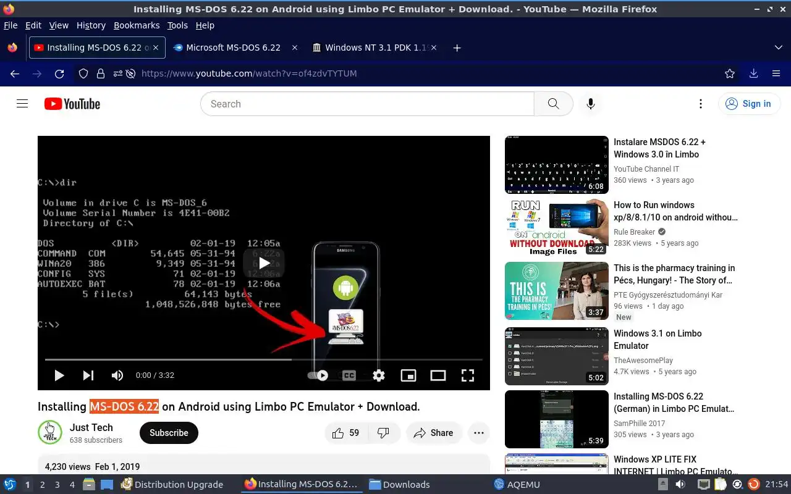This screenshot has width=791, height=494.
Task: Open a new browser tab
Action: [x=457, y=48]
